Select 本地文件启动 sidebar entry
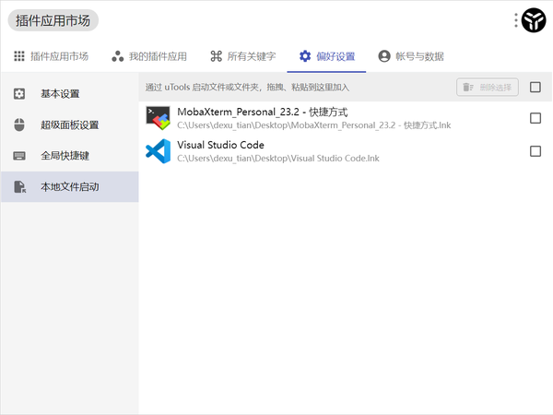 tap(70, 186)
